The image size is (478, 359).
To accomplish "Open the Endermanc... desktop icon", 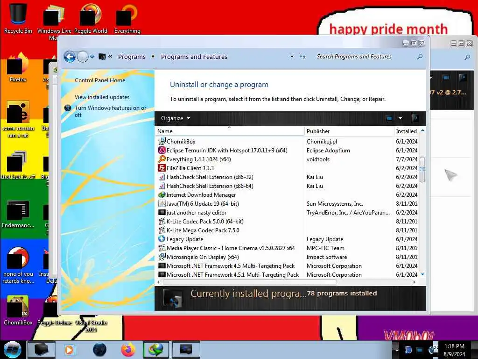I will click(x=18, y=214).
